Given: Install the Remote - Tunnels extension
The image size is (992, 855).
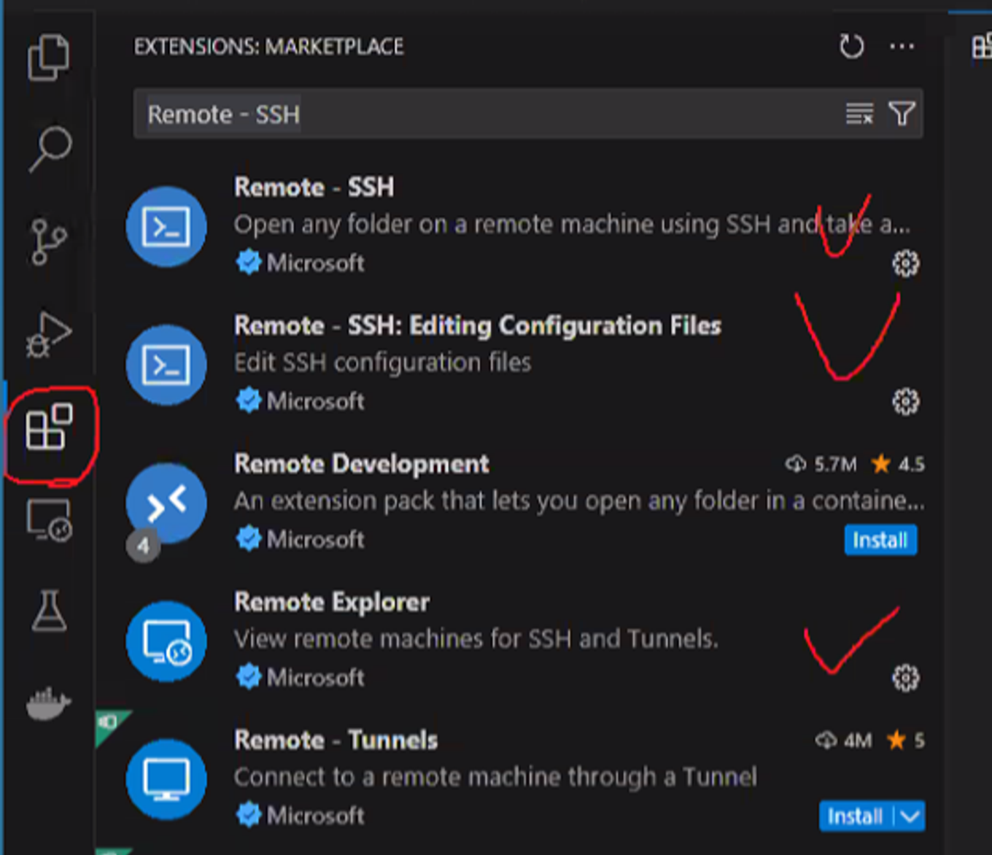Looking at the screenshot, I should 856,816.
